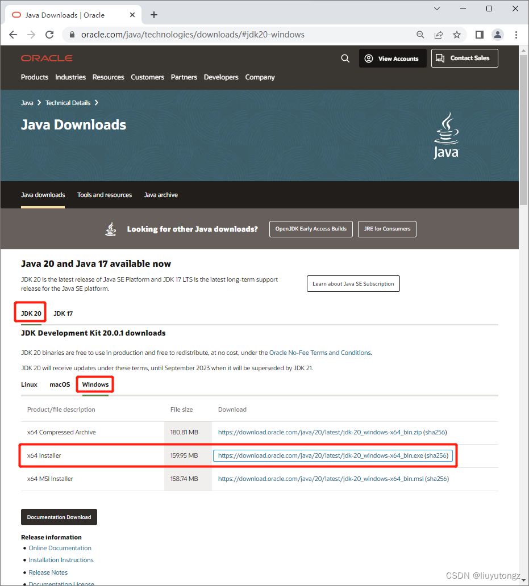Click the page vertical scrollbar thumb
This screenshot has width=529, height=586.
pos(523,129)
